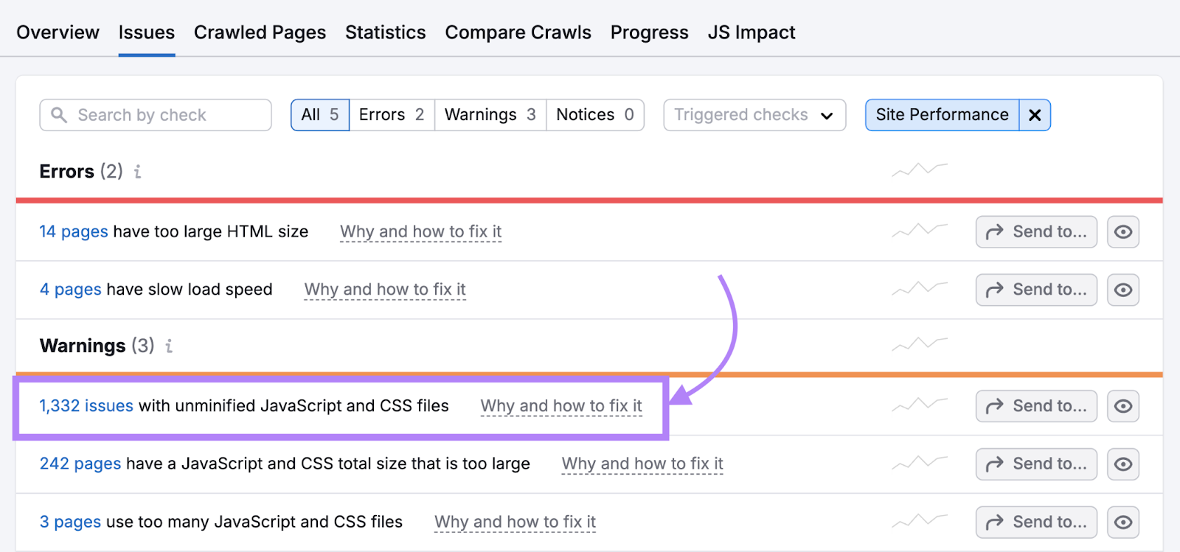
Task: Open Send to menu for total size too large
Action: [x=1035, y=464]
